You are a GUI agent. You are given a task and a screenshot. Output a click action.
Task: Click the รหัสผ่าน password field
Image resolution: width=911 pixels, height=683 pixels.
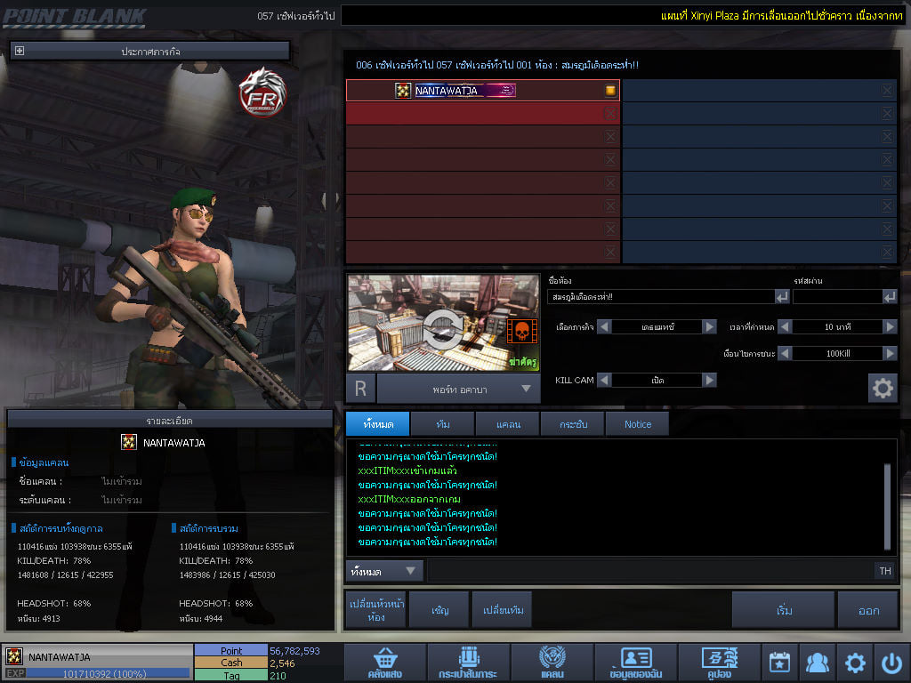837,297
